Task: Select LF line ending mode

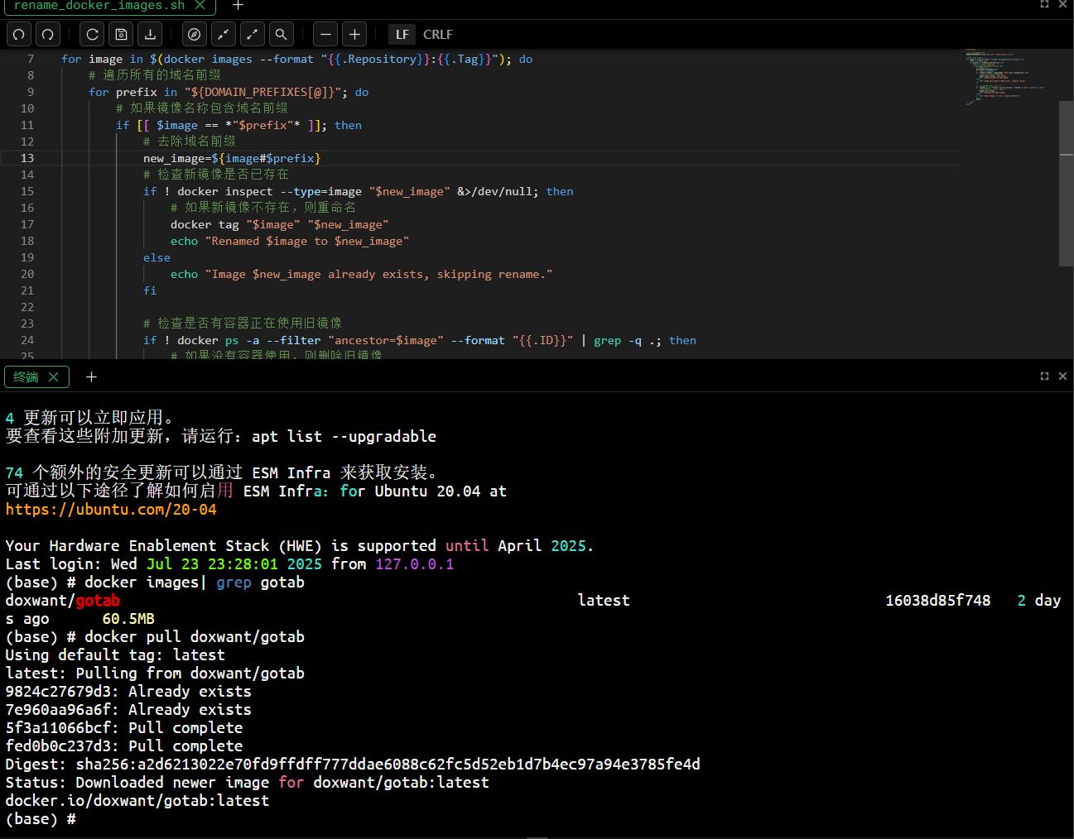Action: point(402,35)
